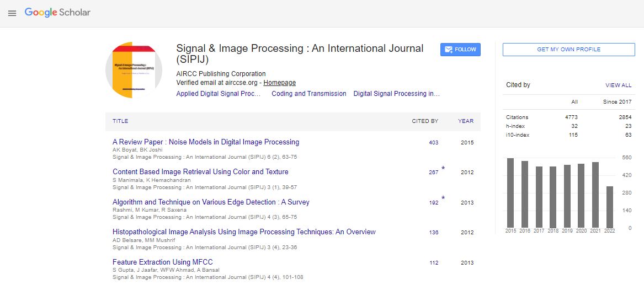Screen dimensions: 644x285
Task: Click the 2020 bar in citations chart
Action: tap(581, 196)
